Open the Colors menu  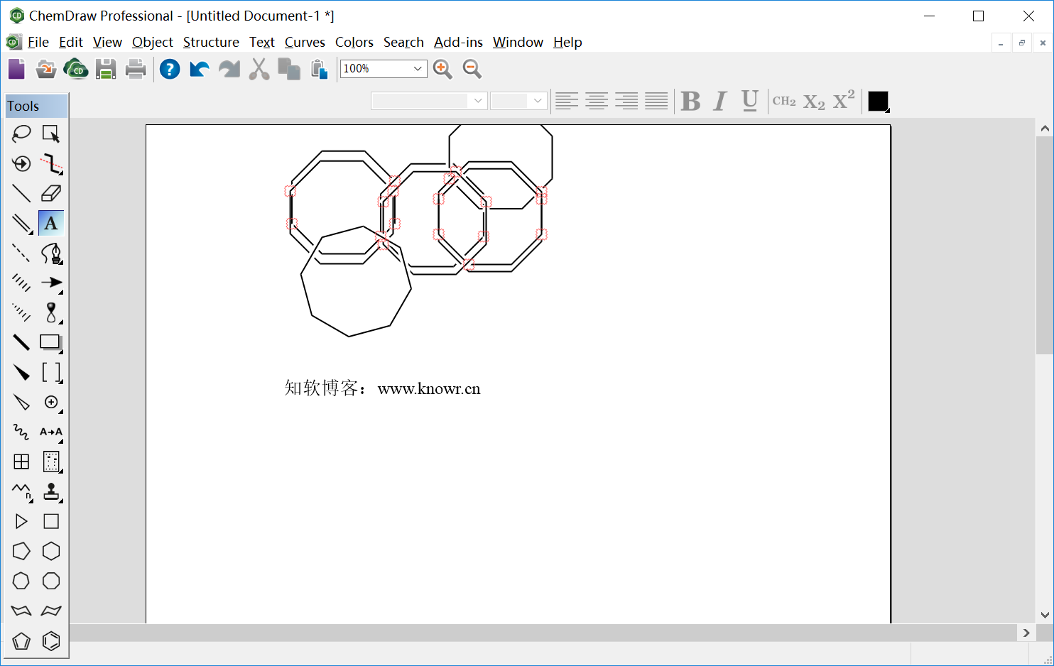click(x=354, y=42)
